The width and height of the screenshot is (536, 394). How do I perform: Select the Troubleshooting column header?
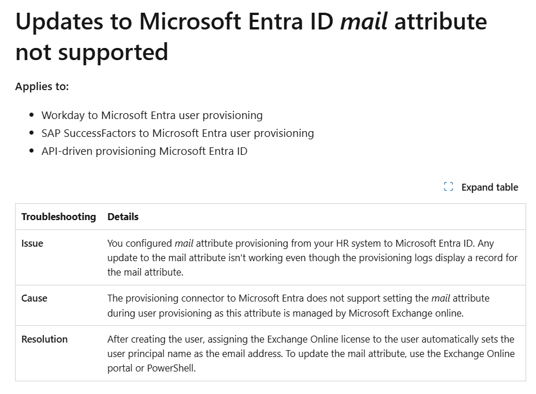pyautogui.click(x=58, y=217)
